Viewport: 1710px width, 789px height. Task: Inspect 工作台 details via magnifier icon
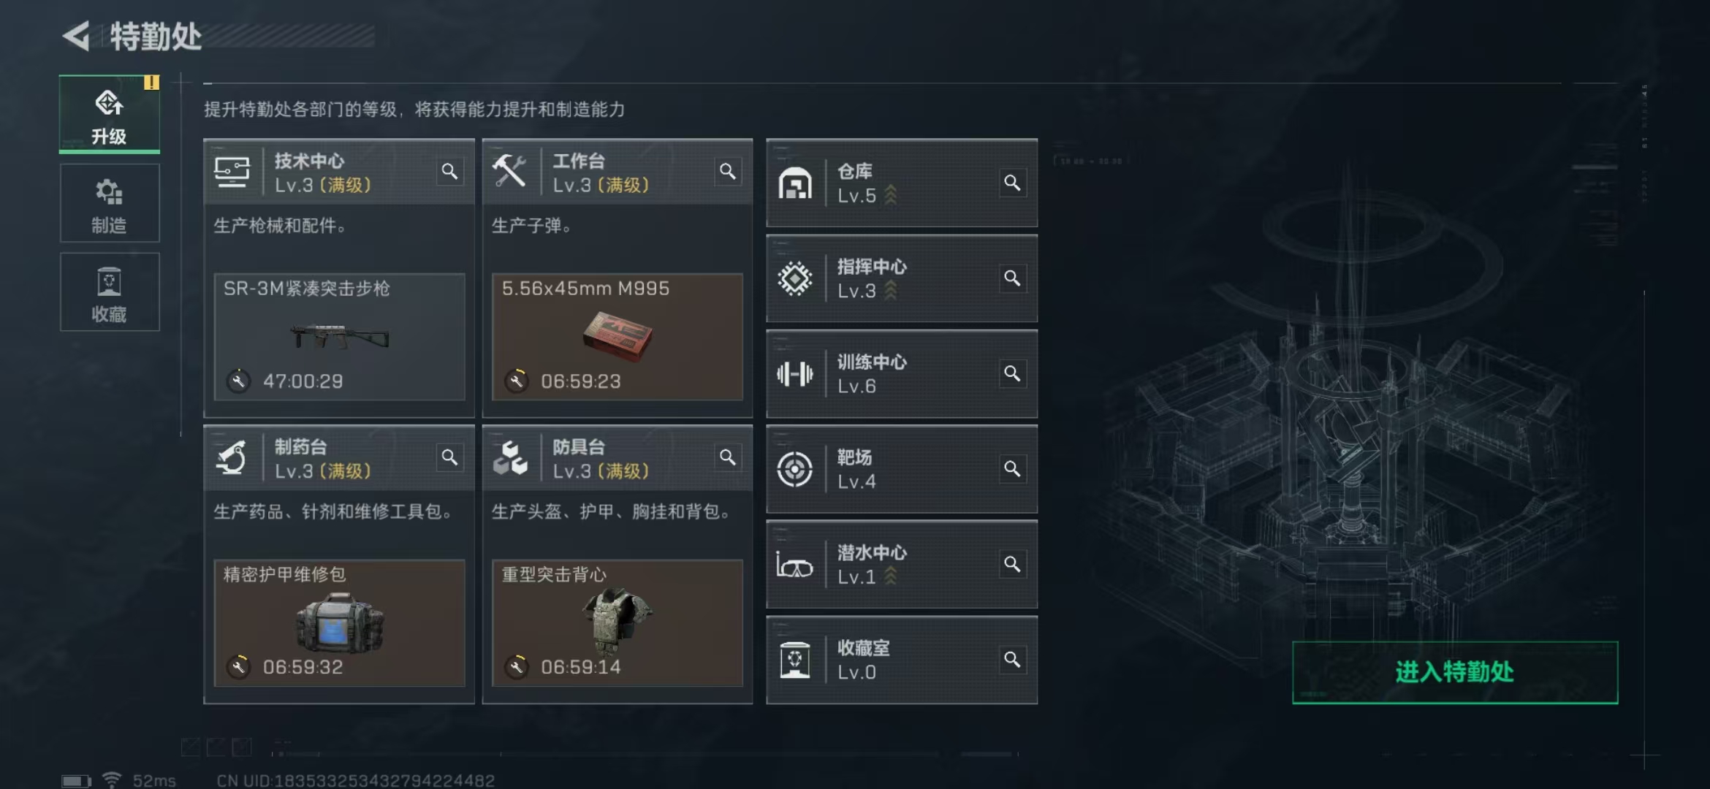(728, 172)
